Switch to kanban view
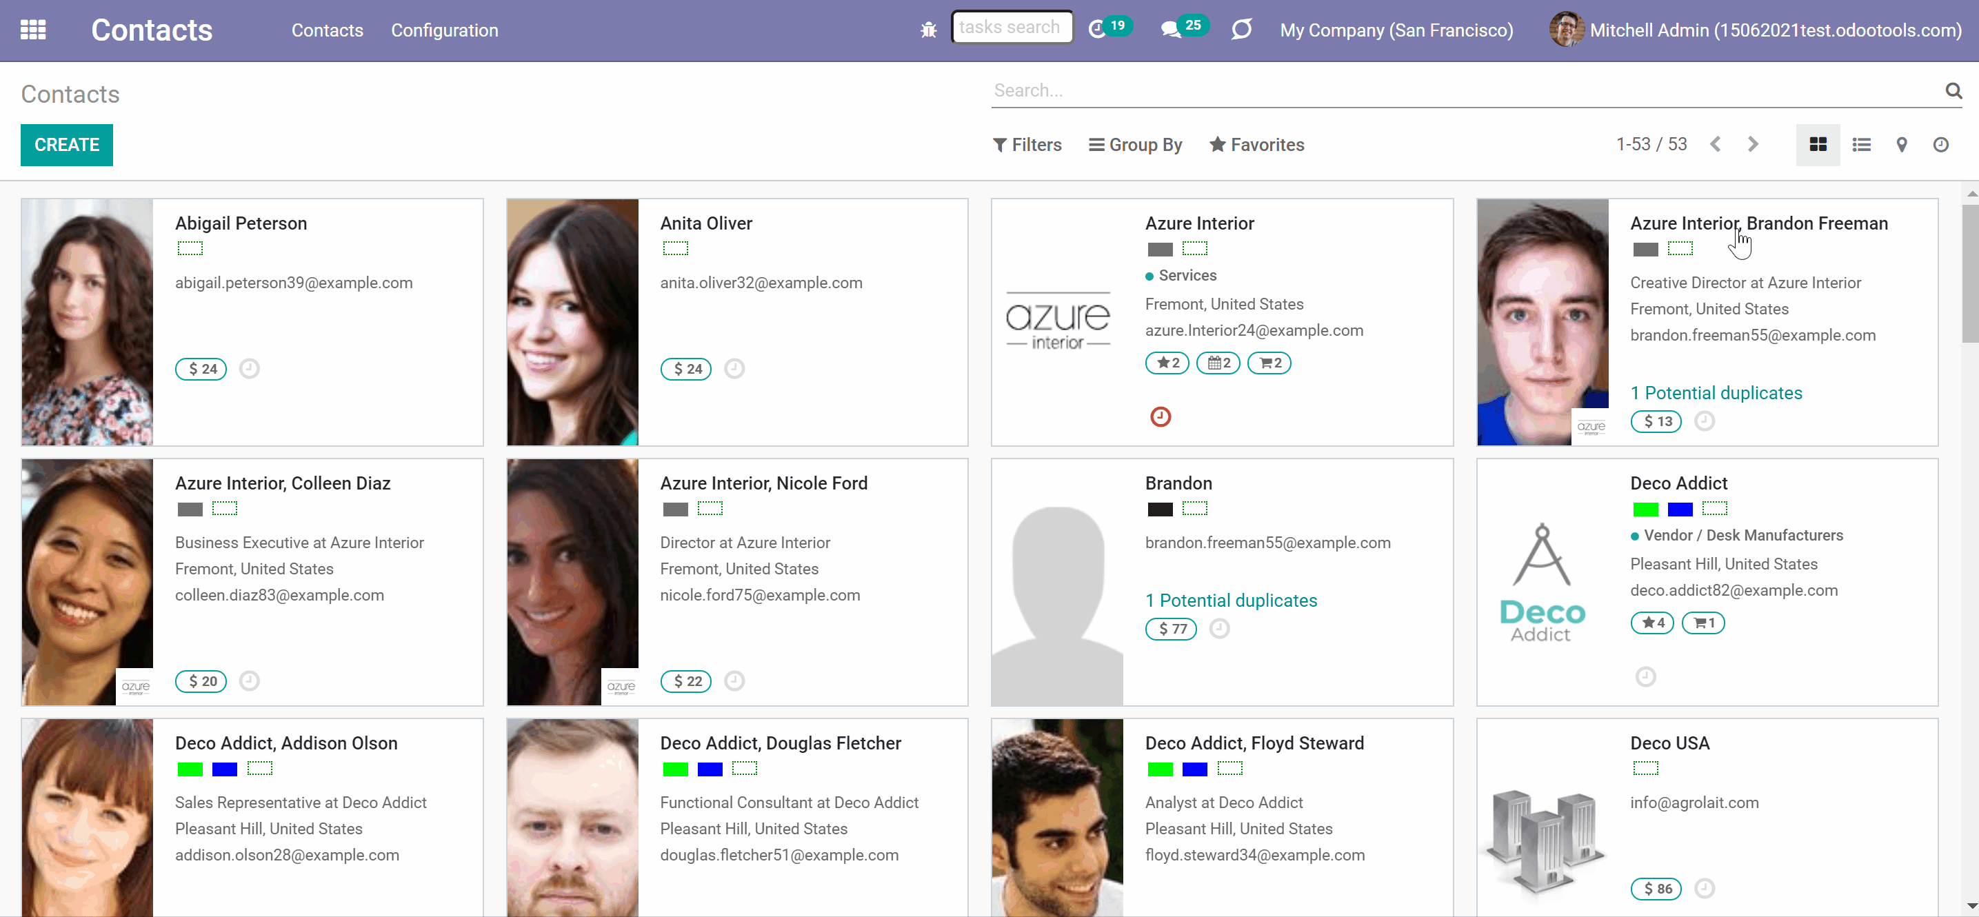1979x917 pixels. click(1818, 144)
